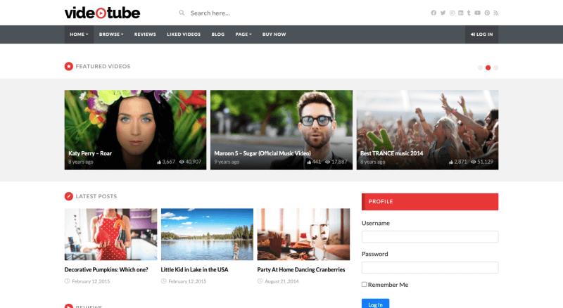Open the Tumblr social icon
This screenshot has width=563, height=308.
click(469, 13)
